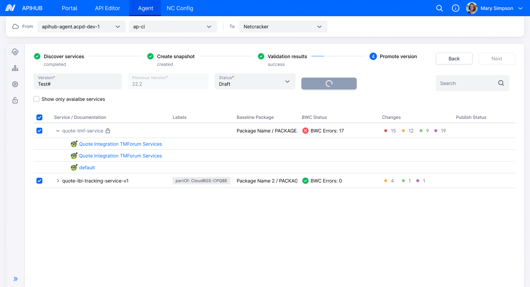Select the Agent tab
The height and width of the screenshot is (287, 530).
[146, 8]
